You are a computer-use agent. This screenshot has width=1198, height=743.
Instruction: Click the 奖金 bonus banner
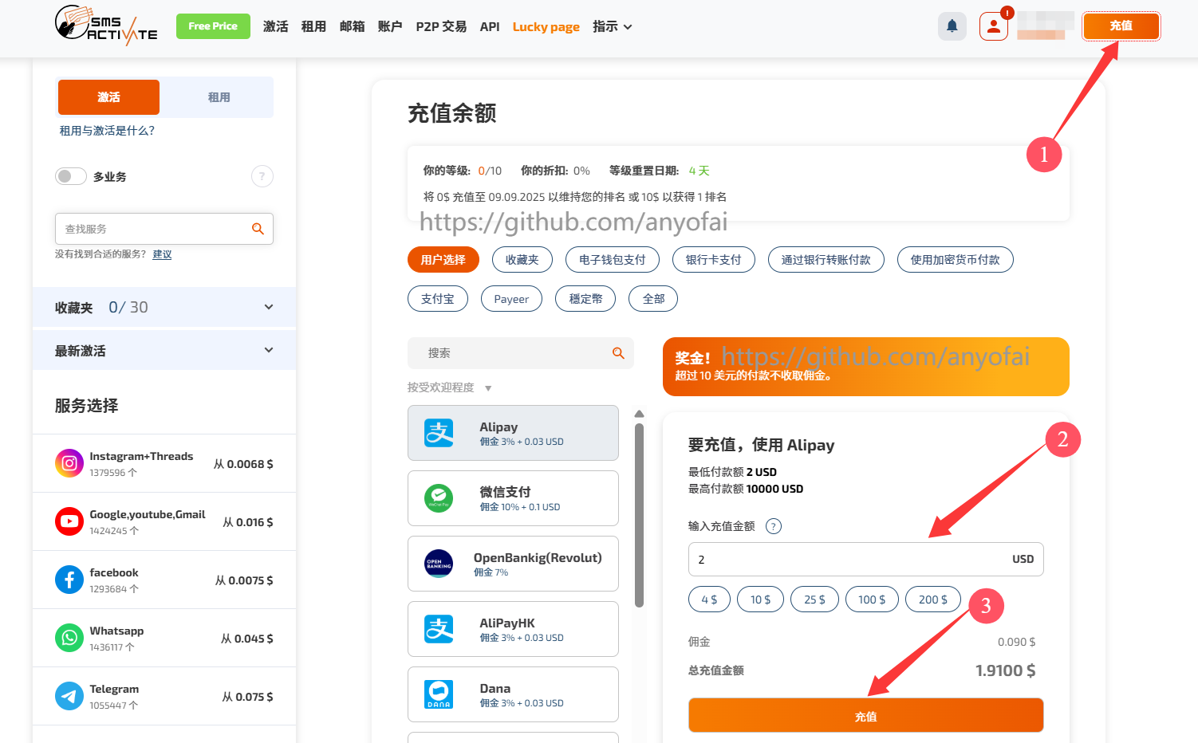pos(865,367)
